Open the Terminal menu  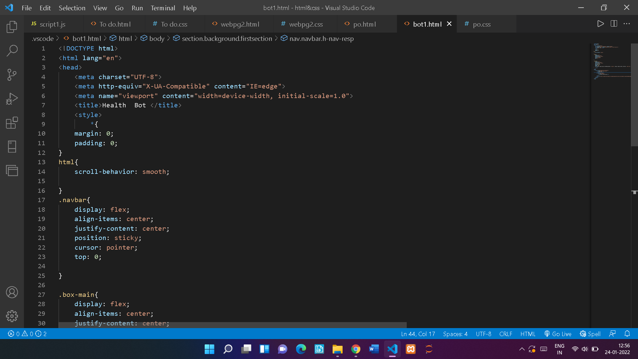163,8
